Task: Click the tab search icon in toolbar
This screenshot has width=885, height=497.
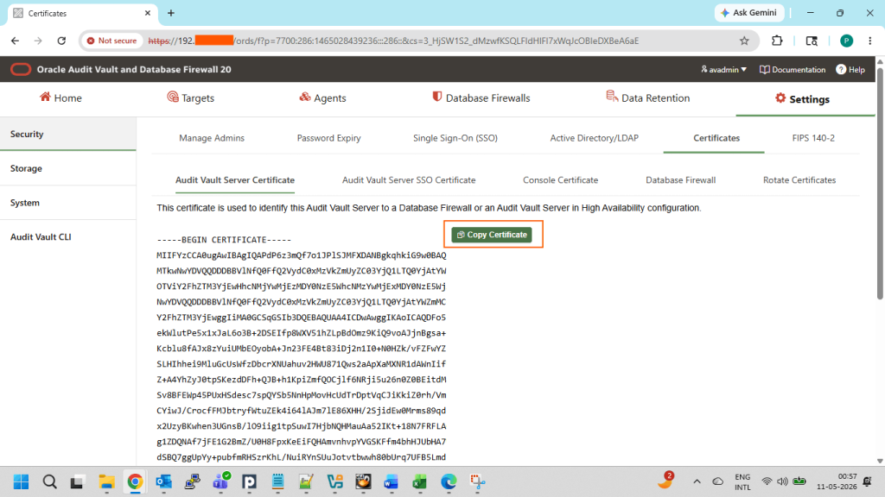Action: click(x=812, y=41)
